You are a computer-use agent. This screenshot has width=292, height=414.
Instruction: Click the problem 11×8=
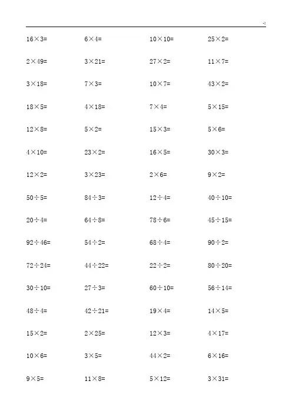coord(95,379)
